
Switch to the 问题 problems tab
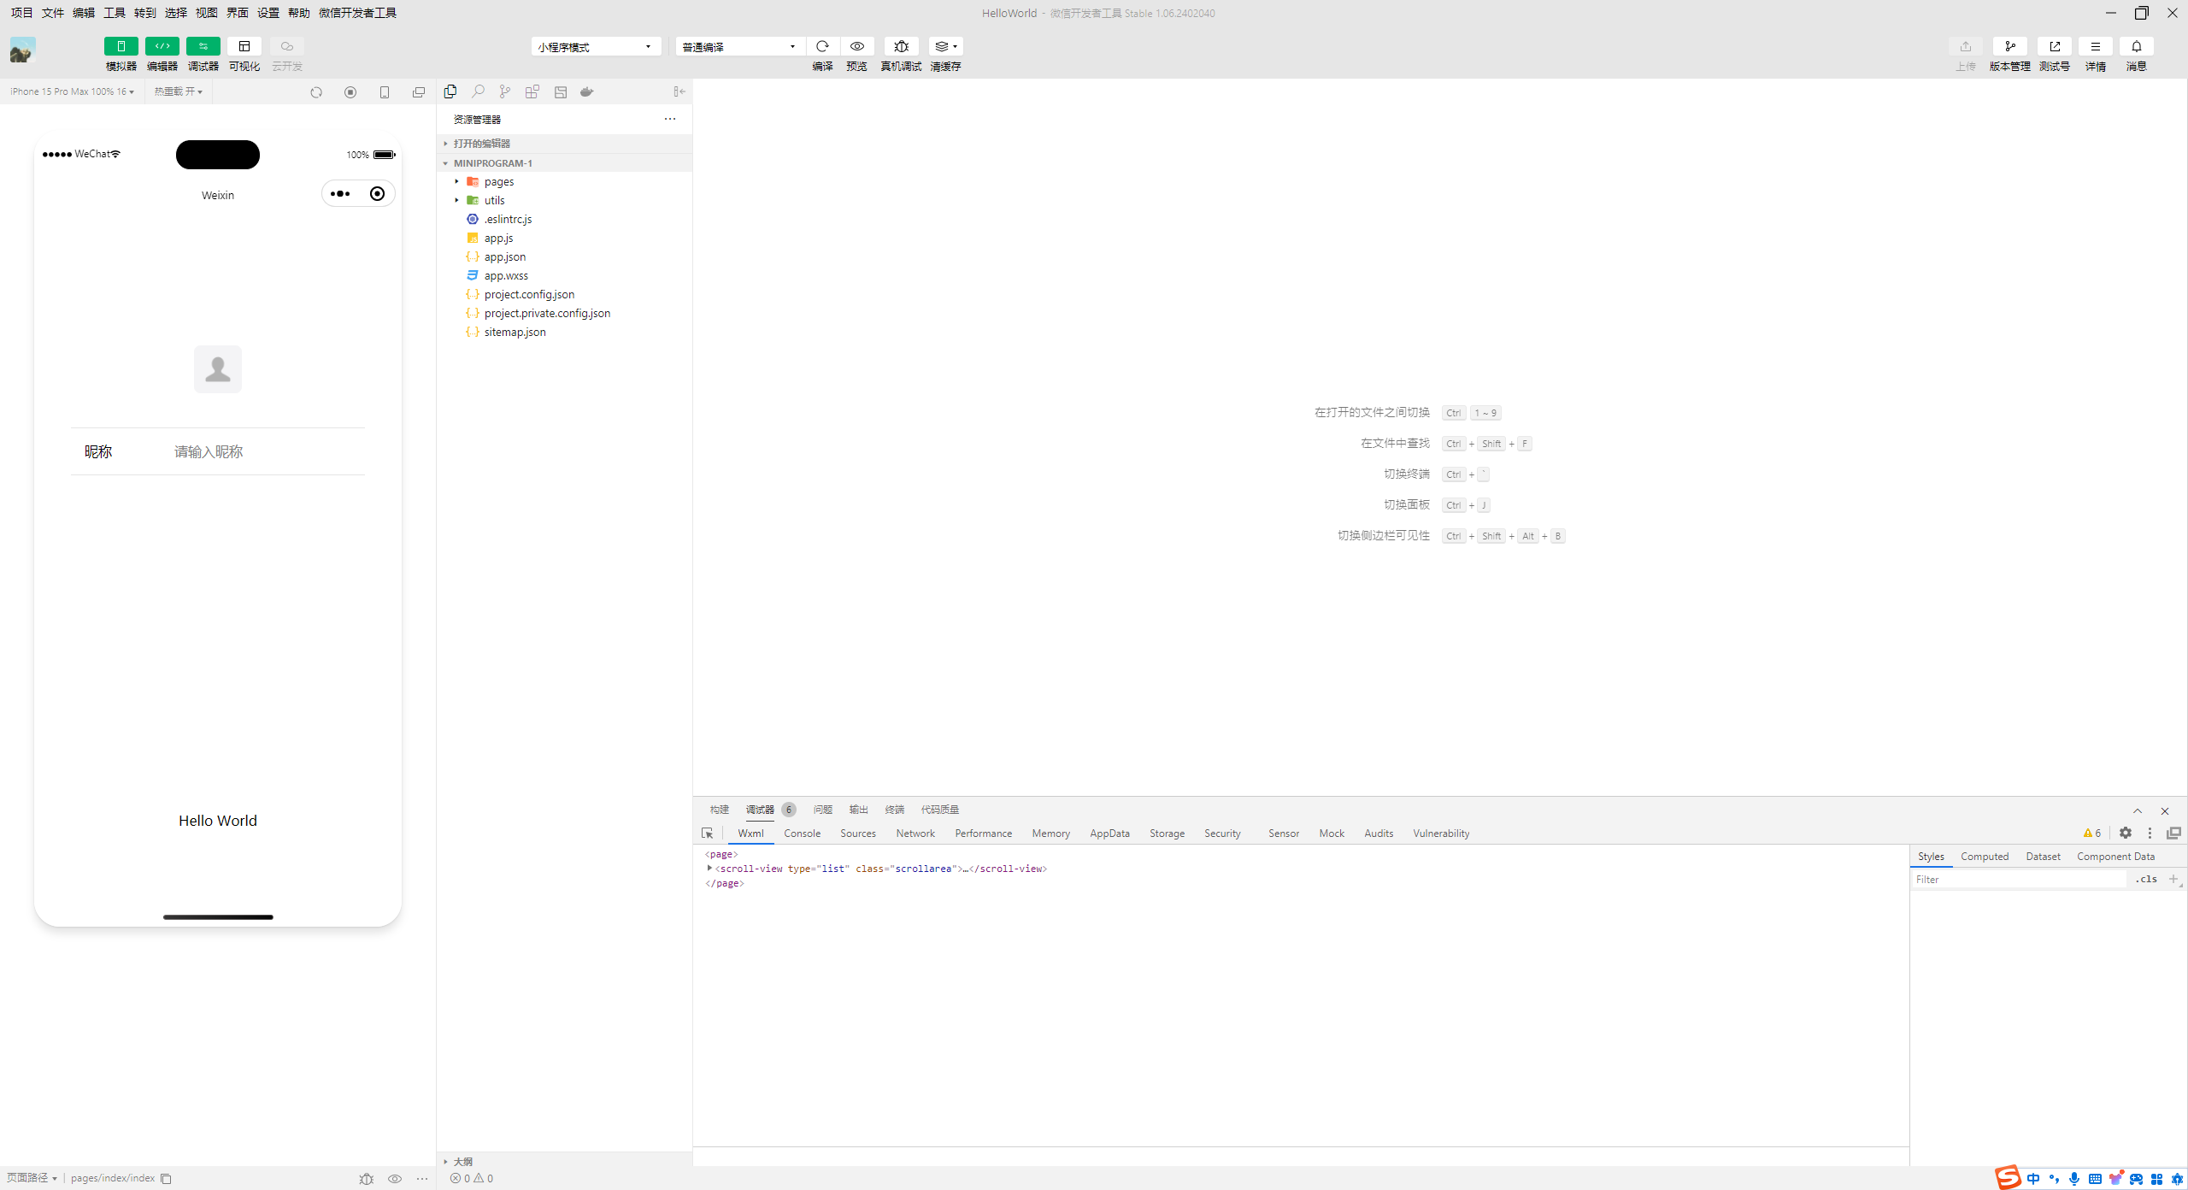pyautogui.click(x=823, y=810)
